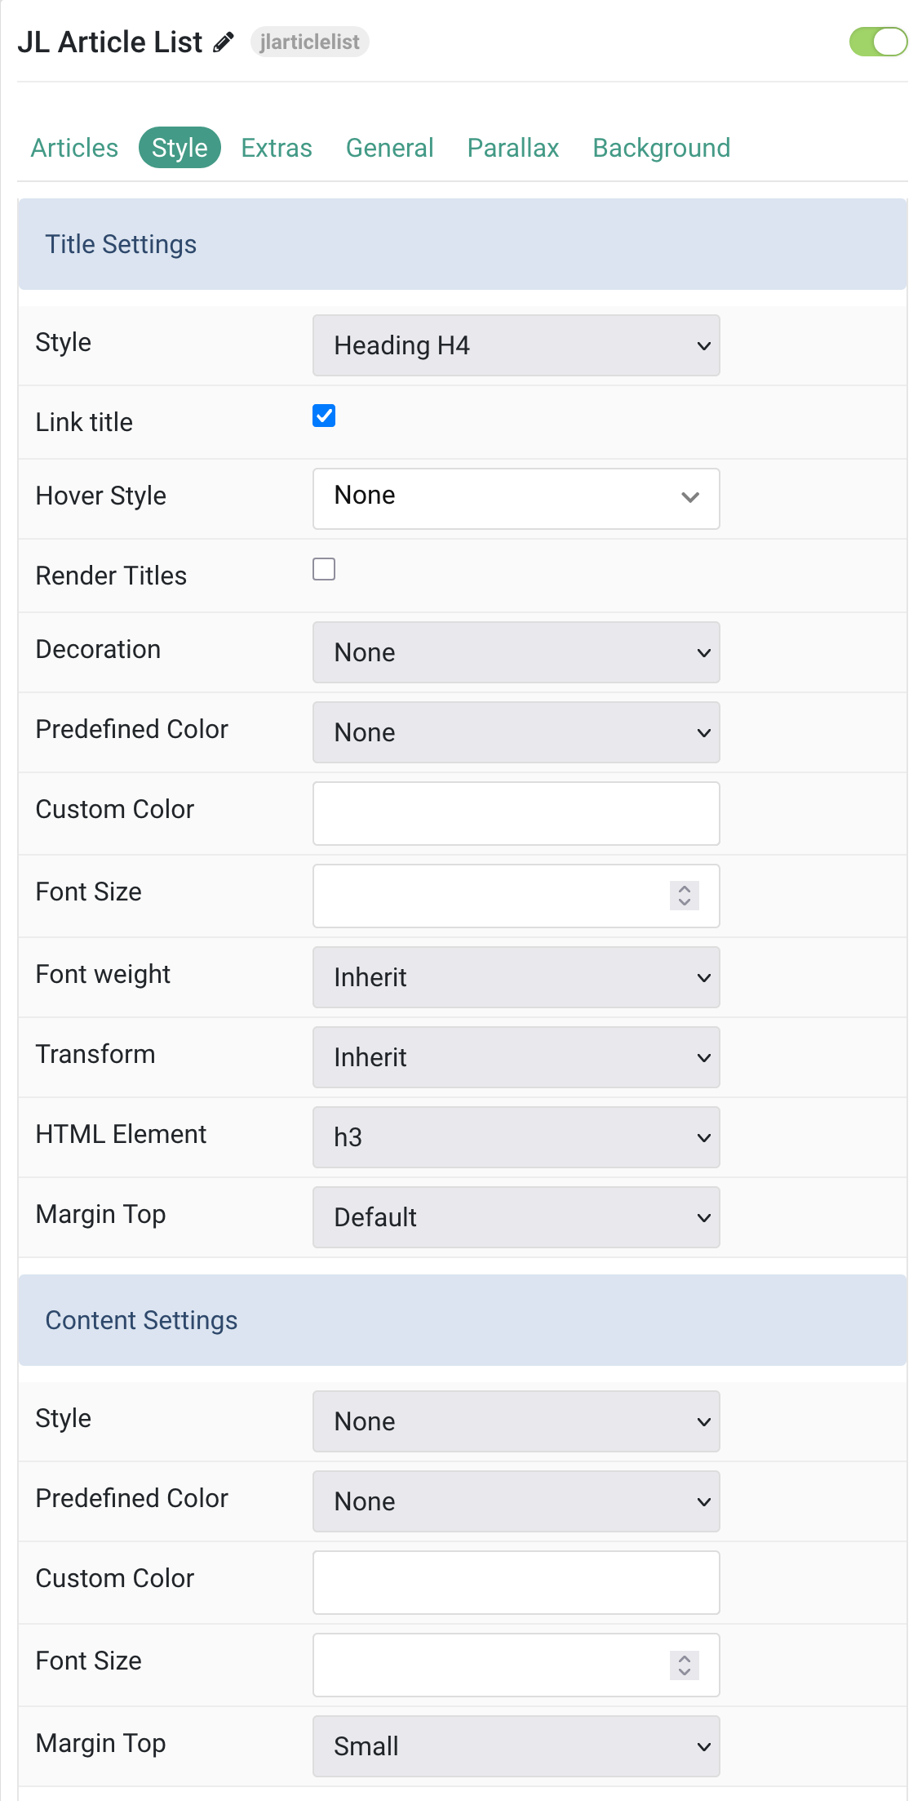Uncheck the Link title checkbox
The image size is (922, 1801).
tap(324, 416)
